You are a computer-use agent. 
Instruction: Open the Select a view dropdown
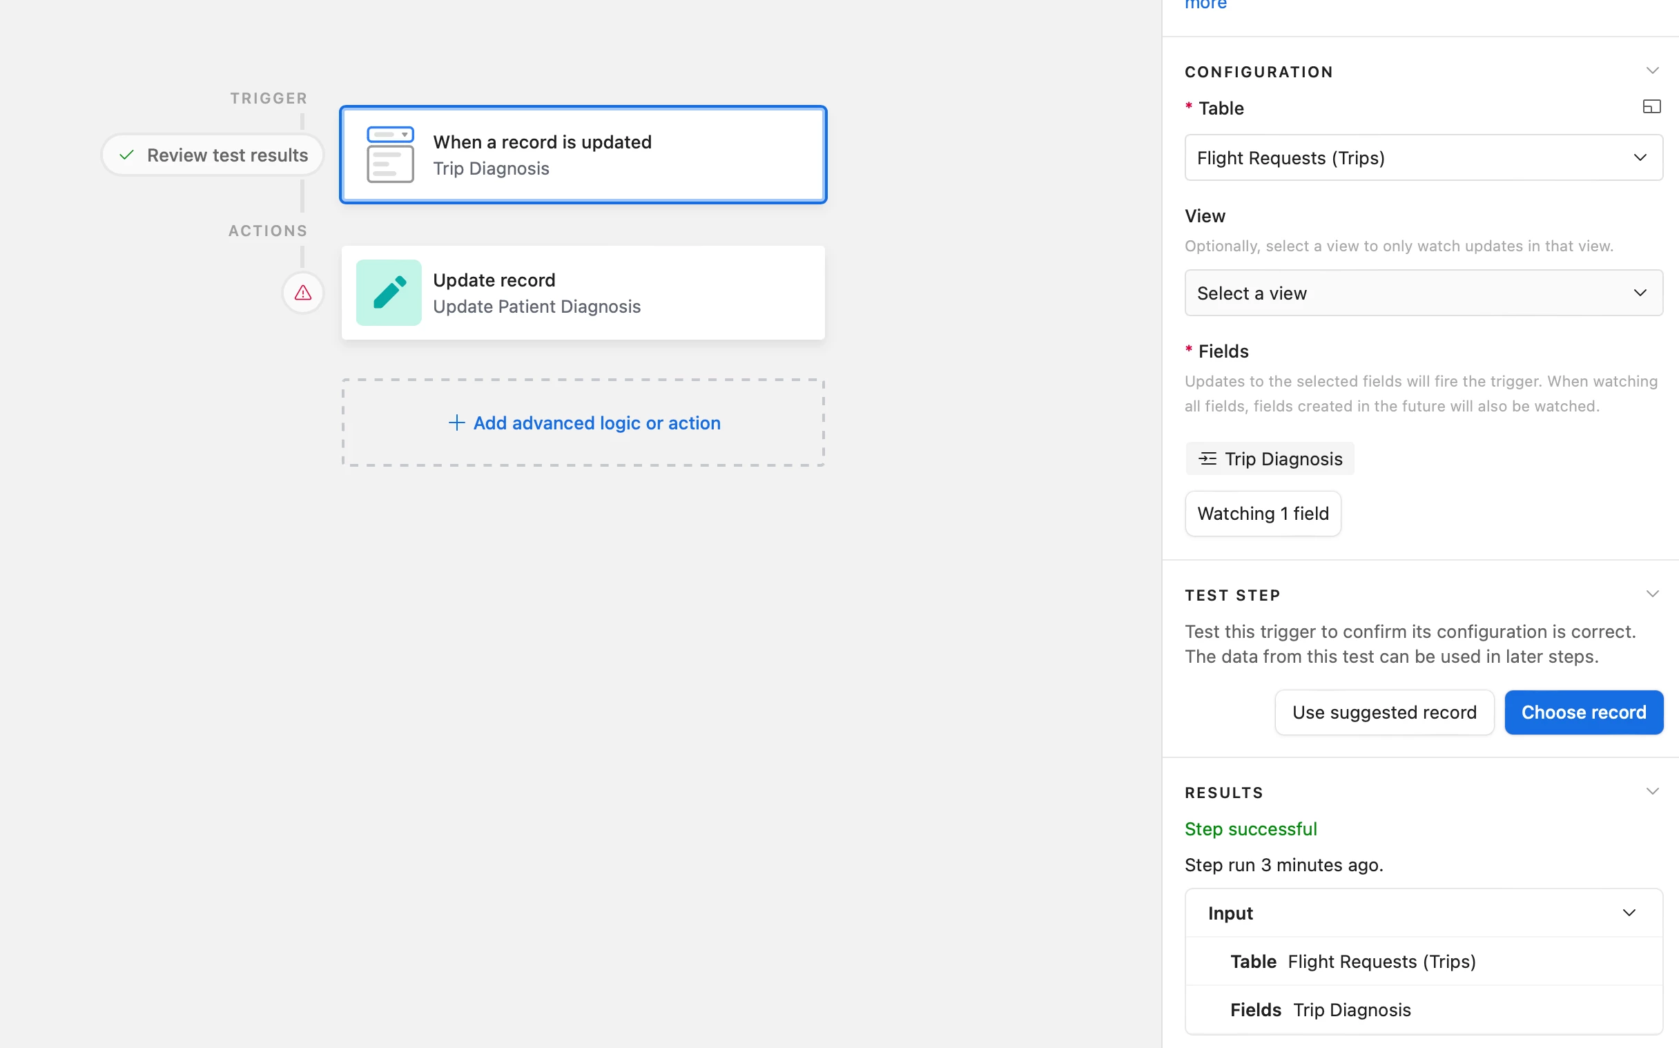1423,293
